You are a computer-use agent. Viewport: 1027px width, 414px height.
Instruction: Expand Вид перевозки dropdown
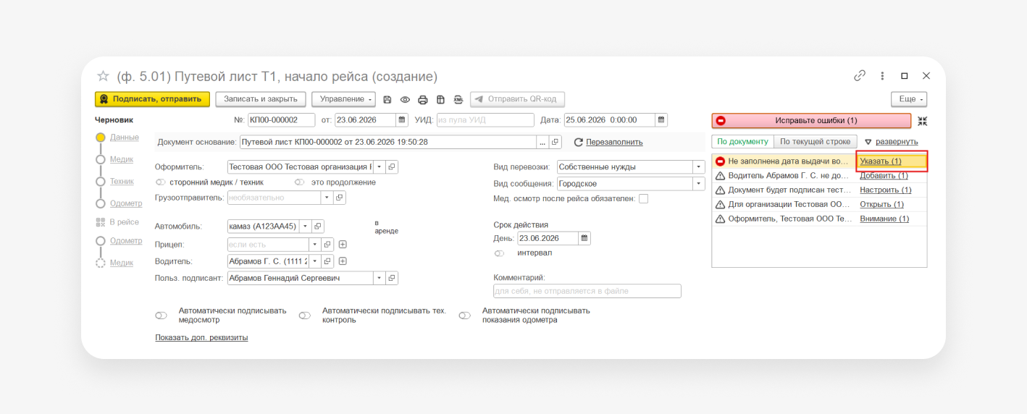699,166
